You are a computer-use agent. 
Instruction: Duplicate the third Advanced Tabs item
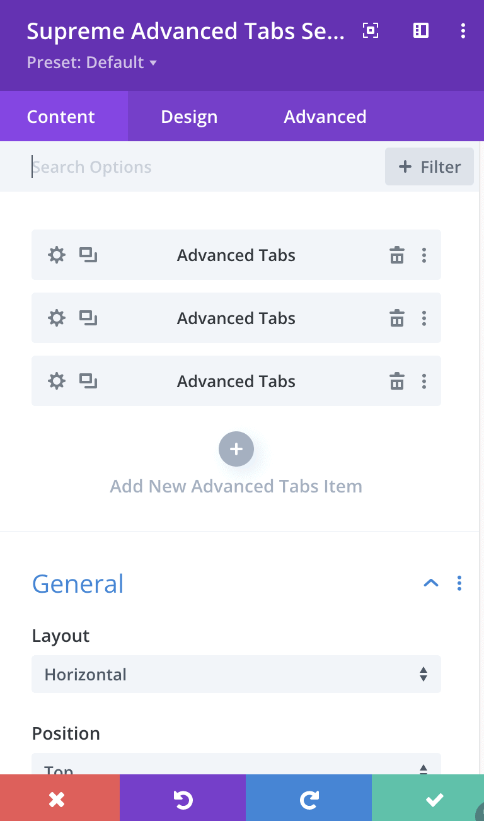click(x=88, y=381)
